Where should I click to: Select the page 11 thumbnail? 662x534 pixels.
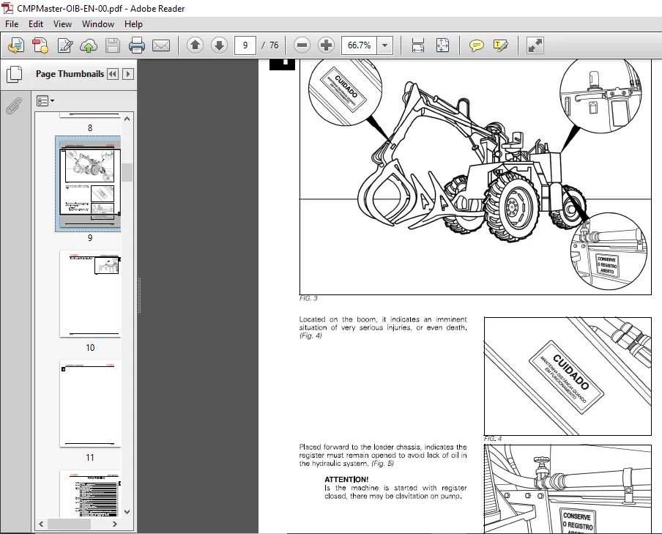tap(90, 404)
